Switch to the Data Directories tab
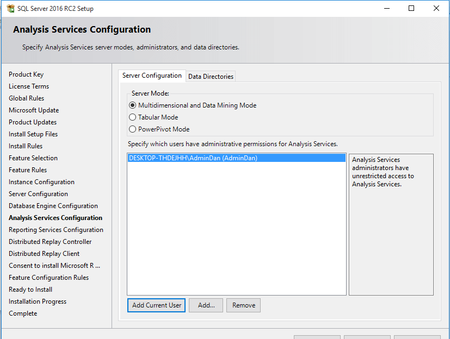The height and width of the screenshot is (339, 450). pyautogui.click(x=211, y=77)
